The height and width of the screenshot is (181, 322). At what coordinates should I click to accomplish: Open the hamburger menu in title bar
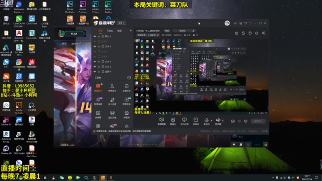(x=250, y=23)
